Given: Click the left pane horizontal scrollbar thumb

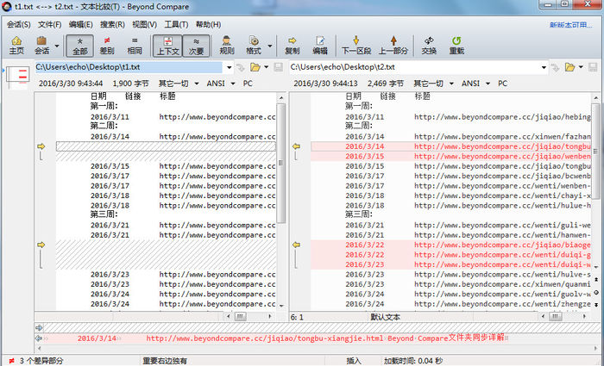Looking at the screenshot, I should pos(241,316).
